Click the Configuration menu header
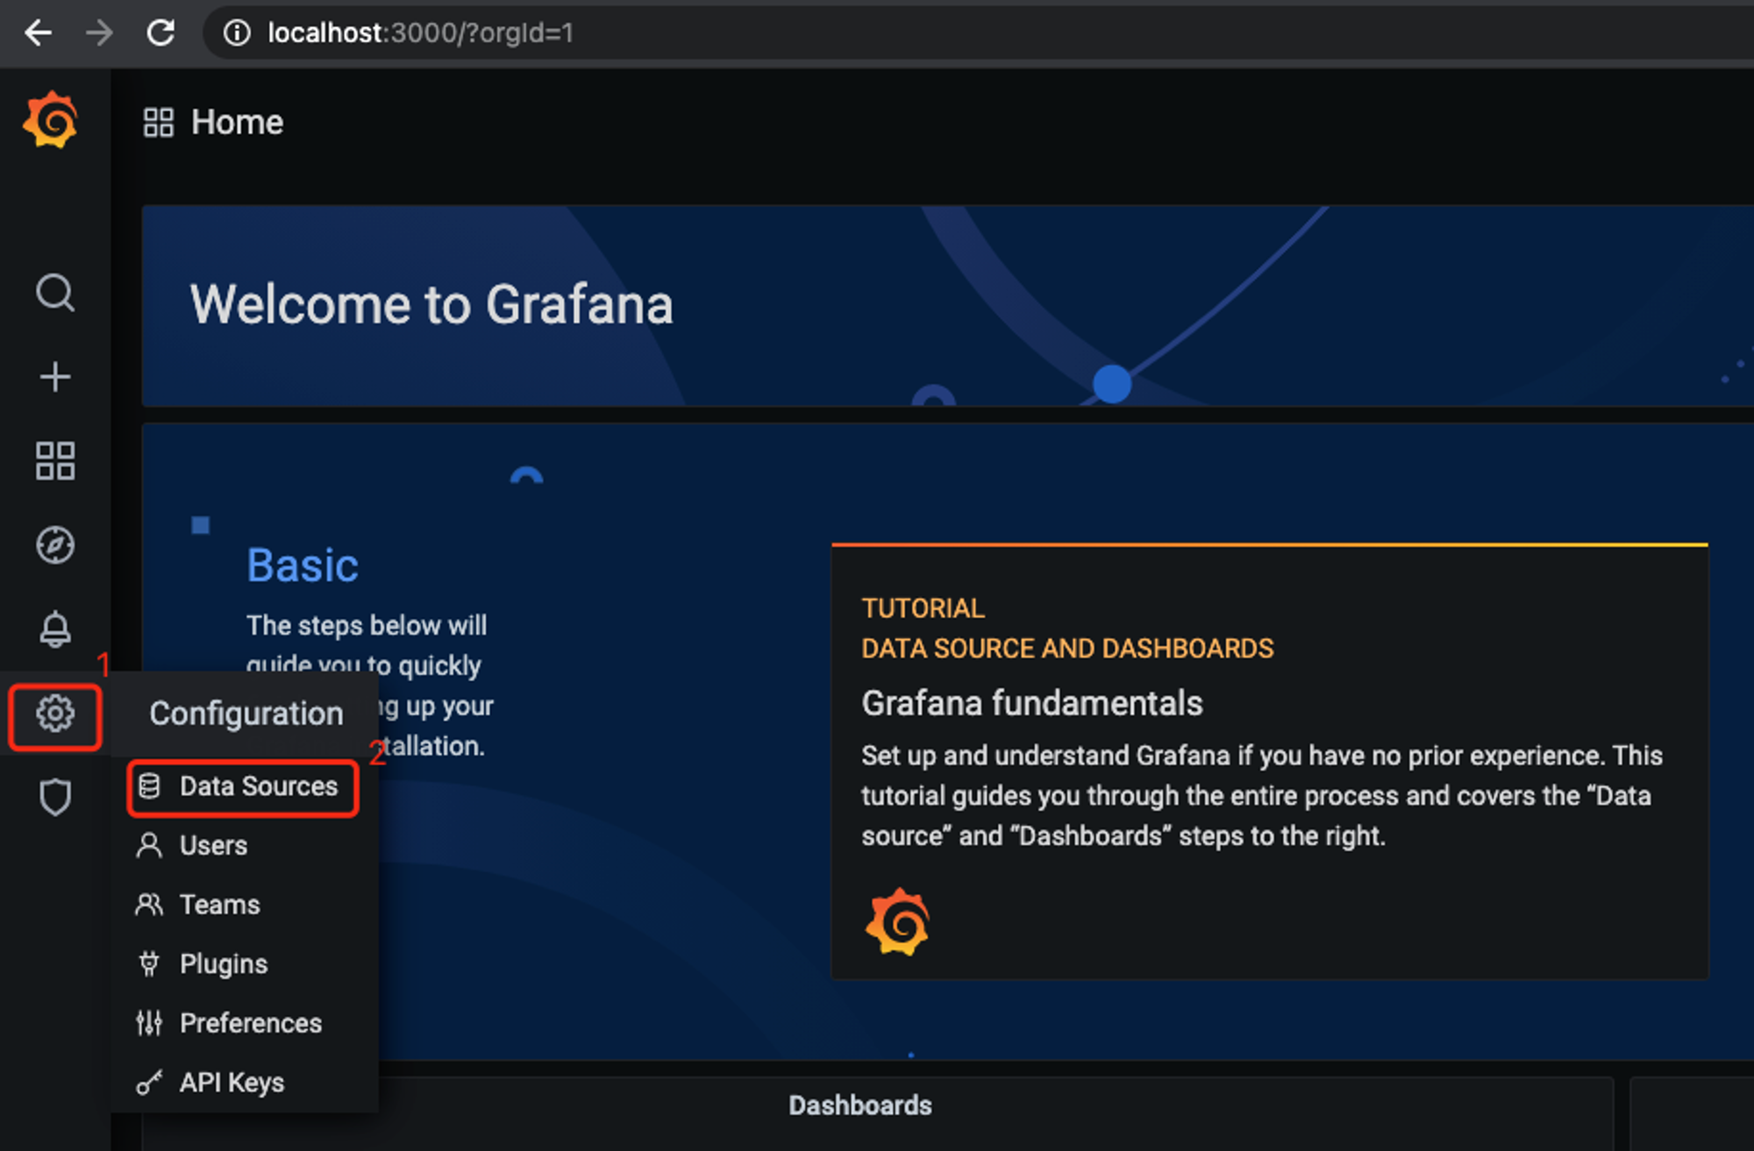 coord(246,714)
